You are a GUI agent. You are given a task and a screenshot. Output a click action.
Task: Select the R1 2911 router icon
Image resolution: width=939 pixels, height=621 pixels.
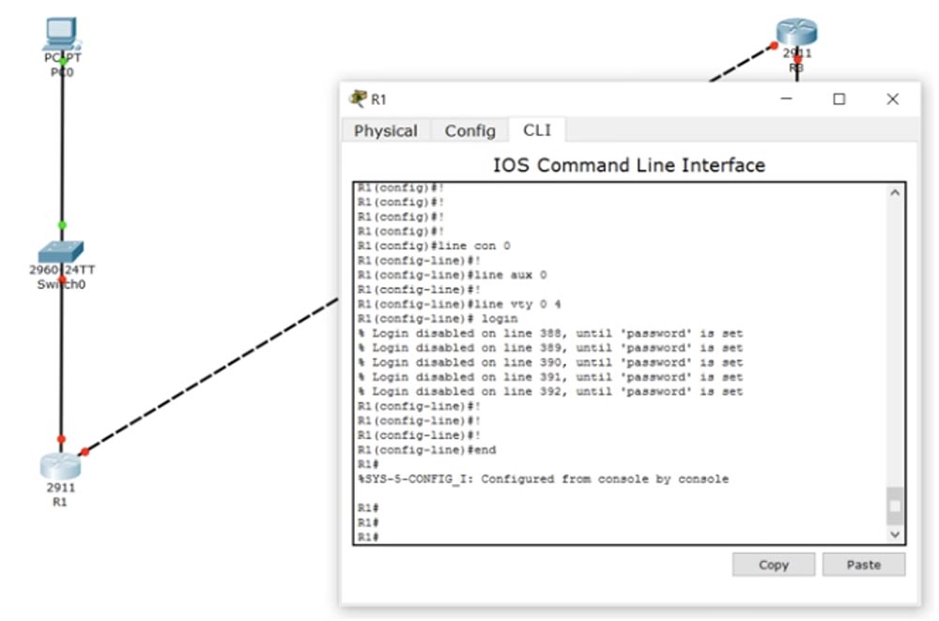pyautogui.click(x=60, y=466)
